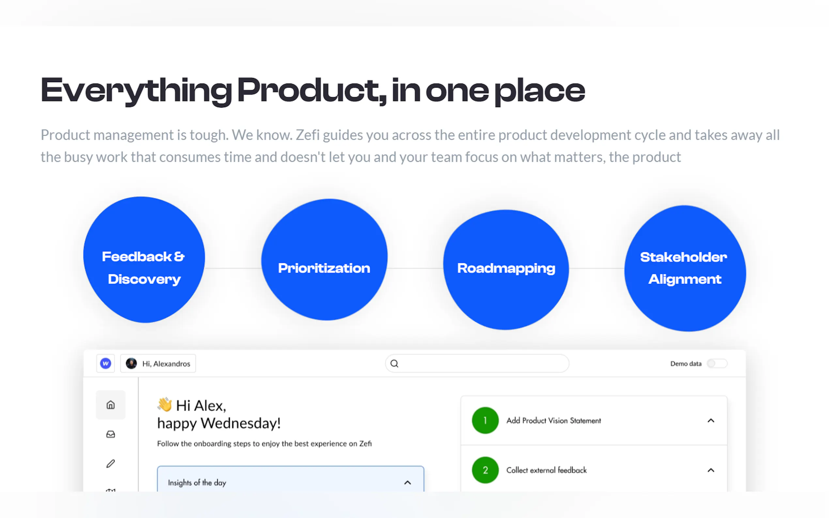This screenshot has width=829, height=518.
Task: Click the Alexandros profile avatar
Action: click(131, 363)
